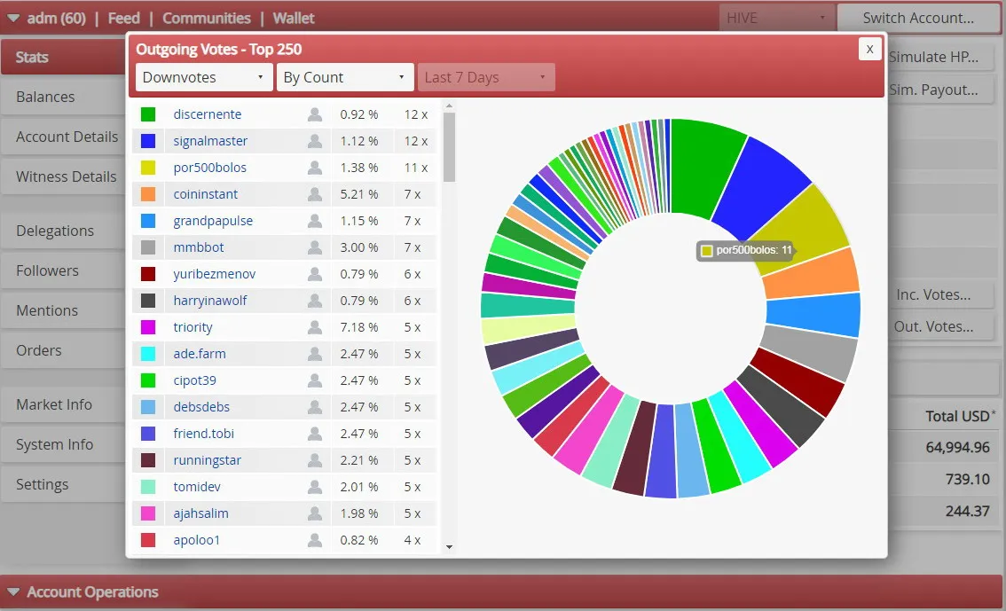The width and height of the screenshot is (1006, 611).
Task: Click the user icon next to harryinawolf
Action: (x=314, y=300)
